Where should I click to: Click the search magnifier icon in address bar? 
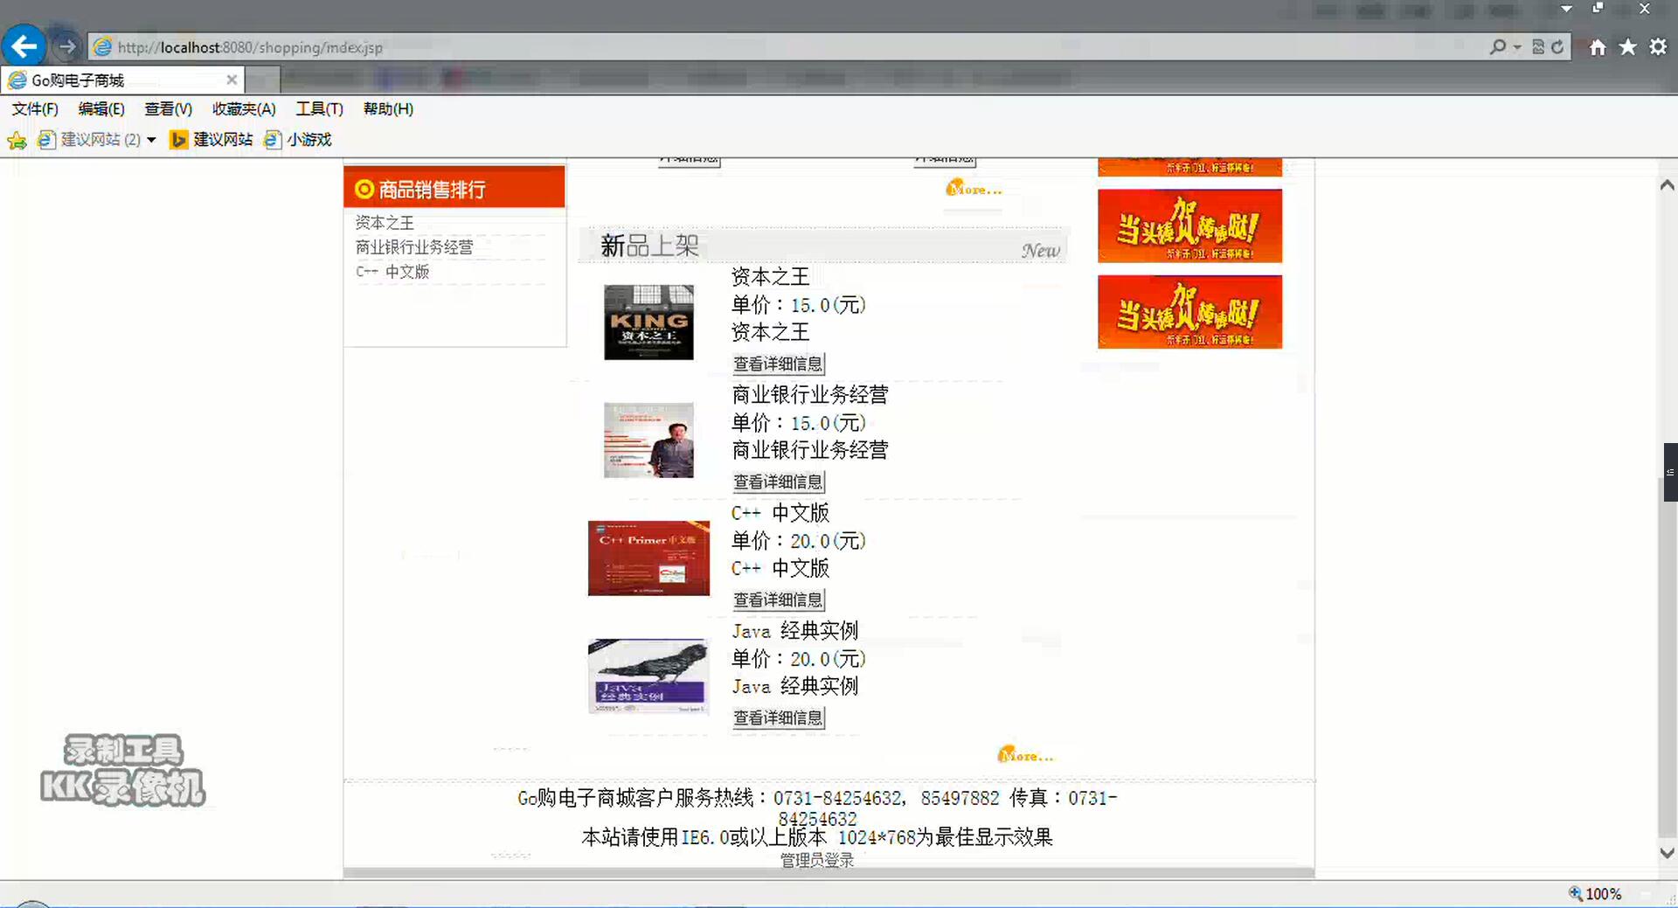point(1497,46)
